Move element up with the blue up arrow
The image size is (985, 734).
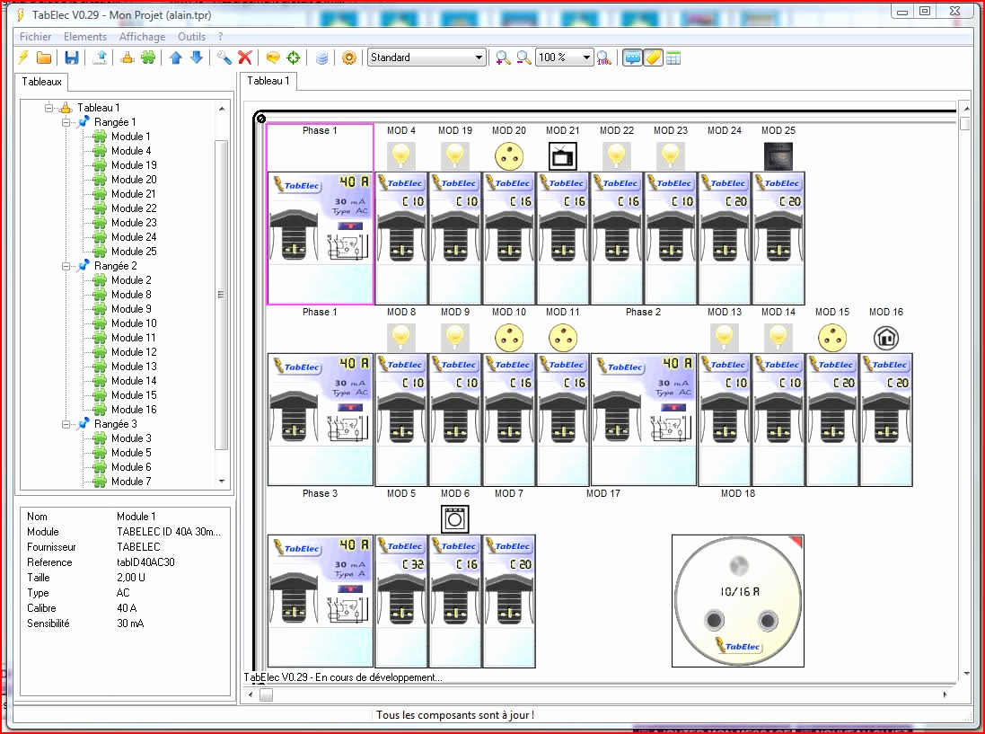click(x=176, y=57)
